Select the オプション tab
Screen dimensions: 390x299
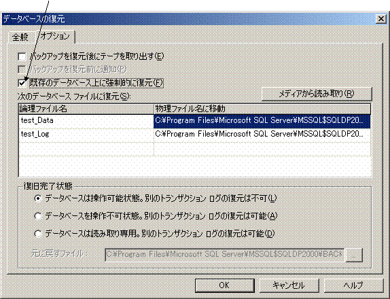click(55, 36)
